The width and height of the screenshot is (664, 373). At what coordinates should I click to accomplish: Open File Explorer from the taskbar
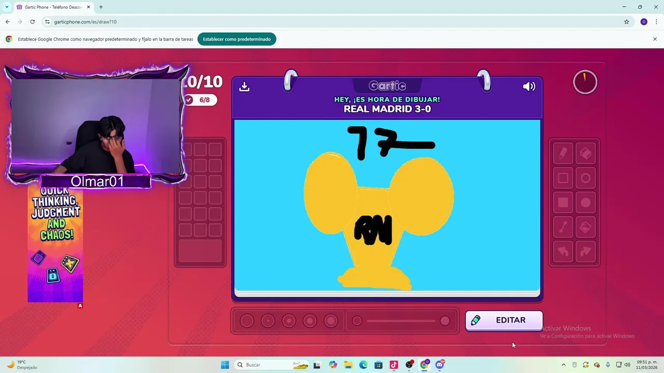[x=348, y=365]
